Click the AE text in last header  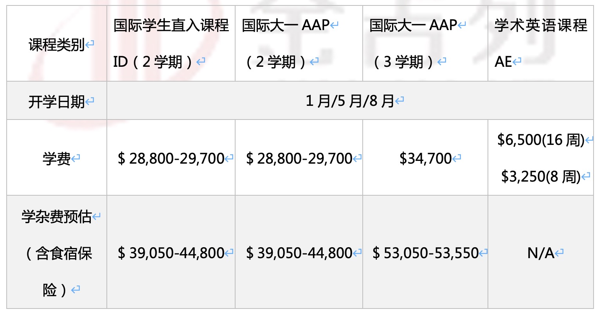[x=503, y=62]
